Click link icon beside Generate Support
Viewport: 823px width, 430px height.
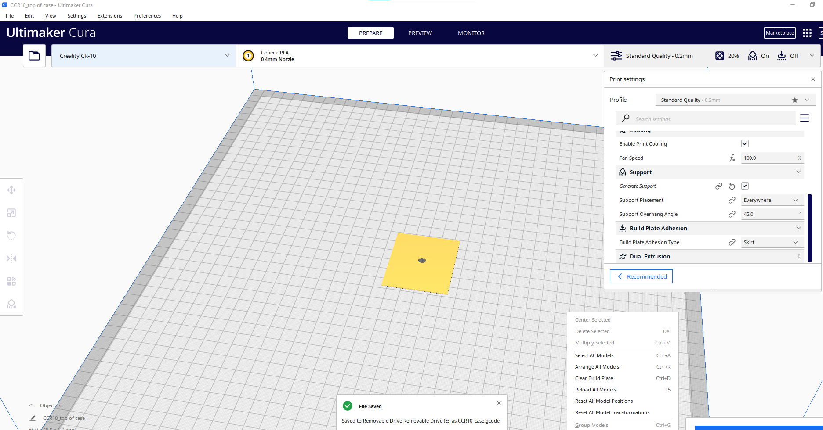[x=719, y=186]
